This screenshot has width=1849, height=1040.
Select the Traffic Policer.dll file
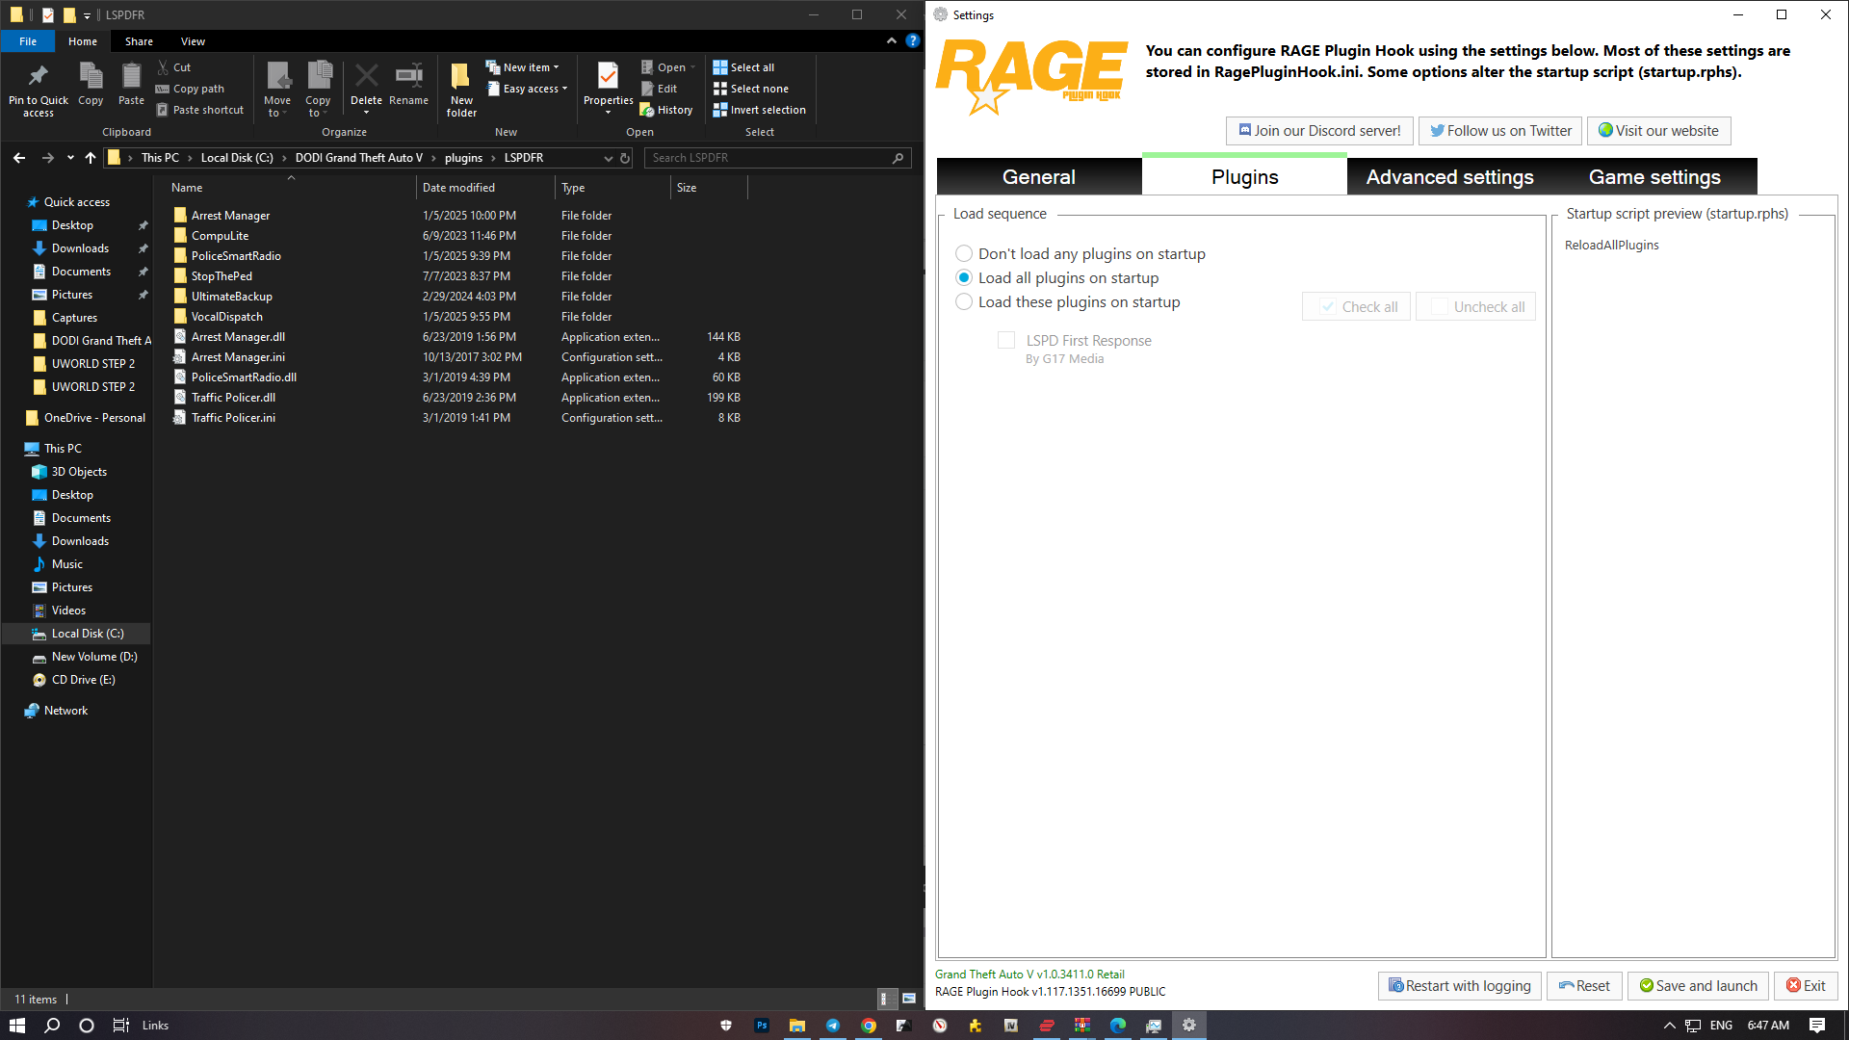(x=233, y=398)
